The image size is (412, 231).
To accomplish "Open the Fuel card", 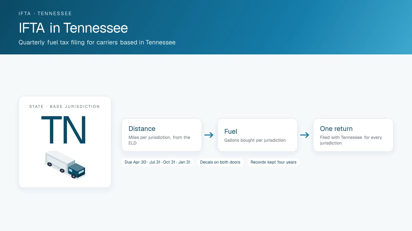I will pos(257,135).
